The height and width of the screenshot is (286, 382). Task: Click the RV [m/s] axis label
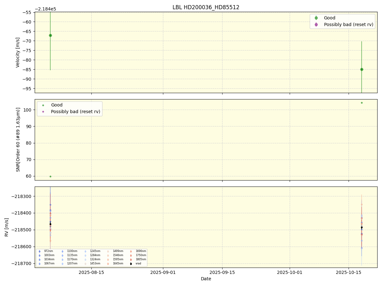(6, 227)
